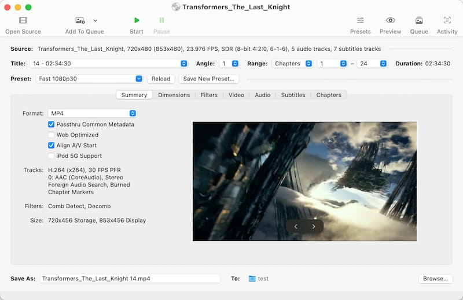Click the Chapter Markers text
This screenshot has height=300, width=463.
click(x=71, y=192)
